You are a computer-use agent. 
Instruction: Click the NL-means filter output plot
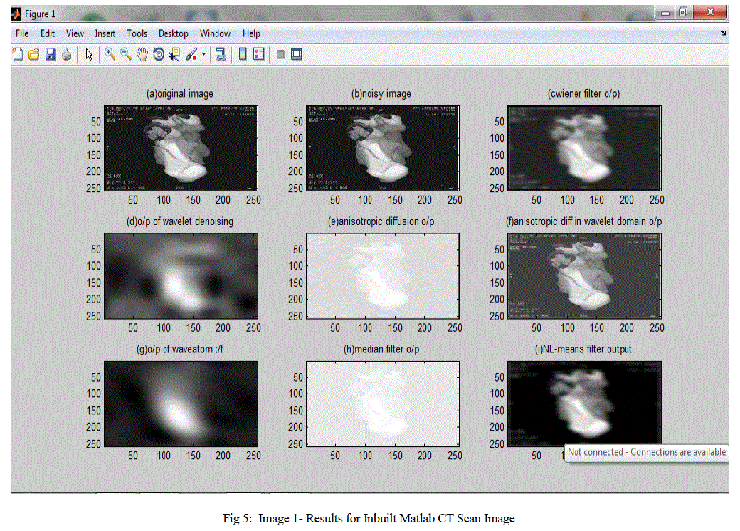tap(584, 401)
